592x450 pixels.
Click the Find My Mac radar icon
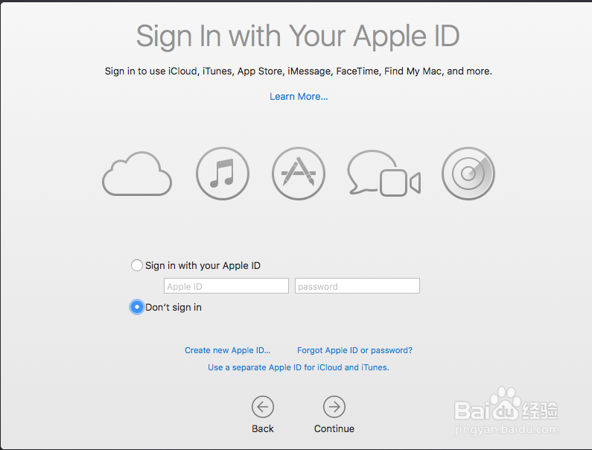[x=468, y=174]
